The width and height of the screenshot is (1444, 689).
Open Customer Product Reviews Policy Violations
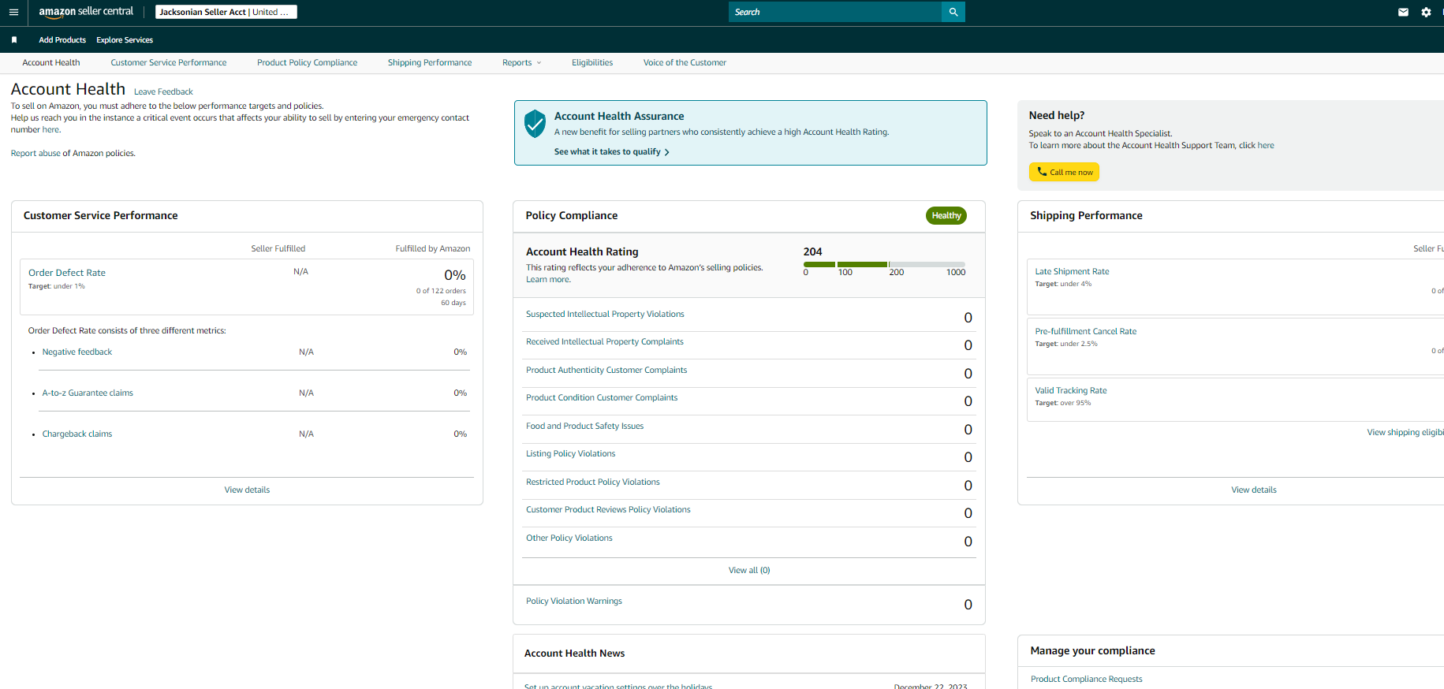pyautogui.click(x=608, y=509)
